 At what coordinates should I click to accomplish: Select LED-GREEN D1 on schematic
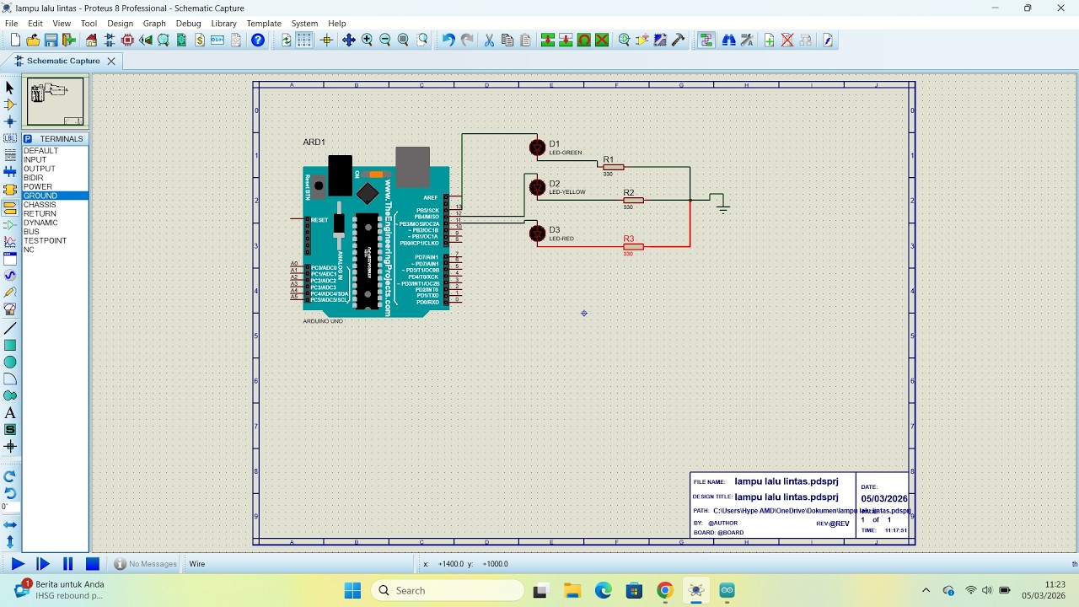[537, 148]
